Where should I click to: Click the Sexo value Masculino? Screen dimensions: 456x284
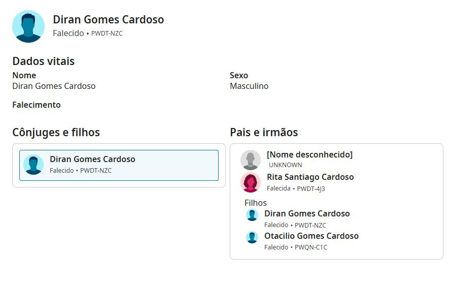[x=249, y=86]
